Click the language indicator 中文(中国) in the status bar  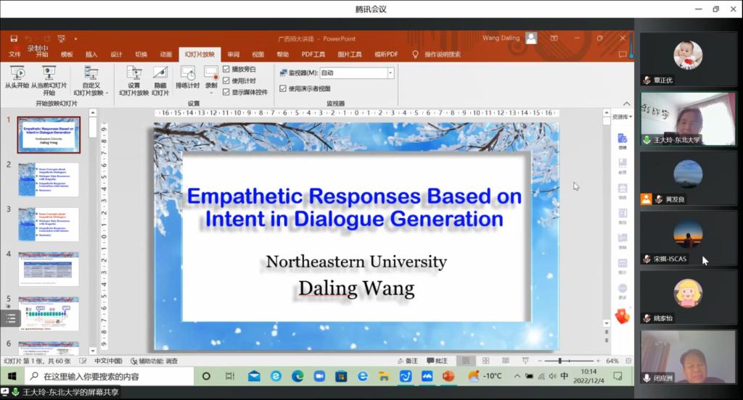point(108,361)
